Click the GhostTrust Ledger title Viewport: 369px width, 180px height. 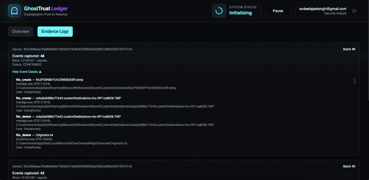click(46, 9)
